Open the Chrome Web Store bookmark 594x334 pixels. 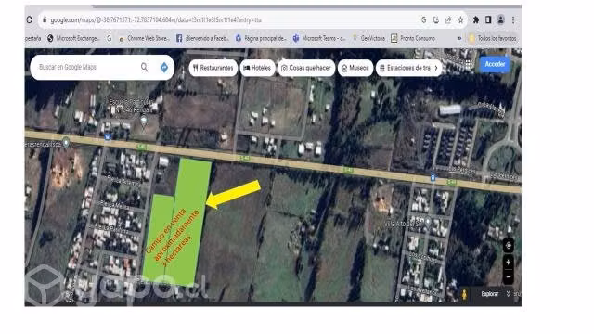144,38
